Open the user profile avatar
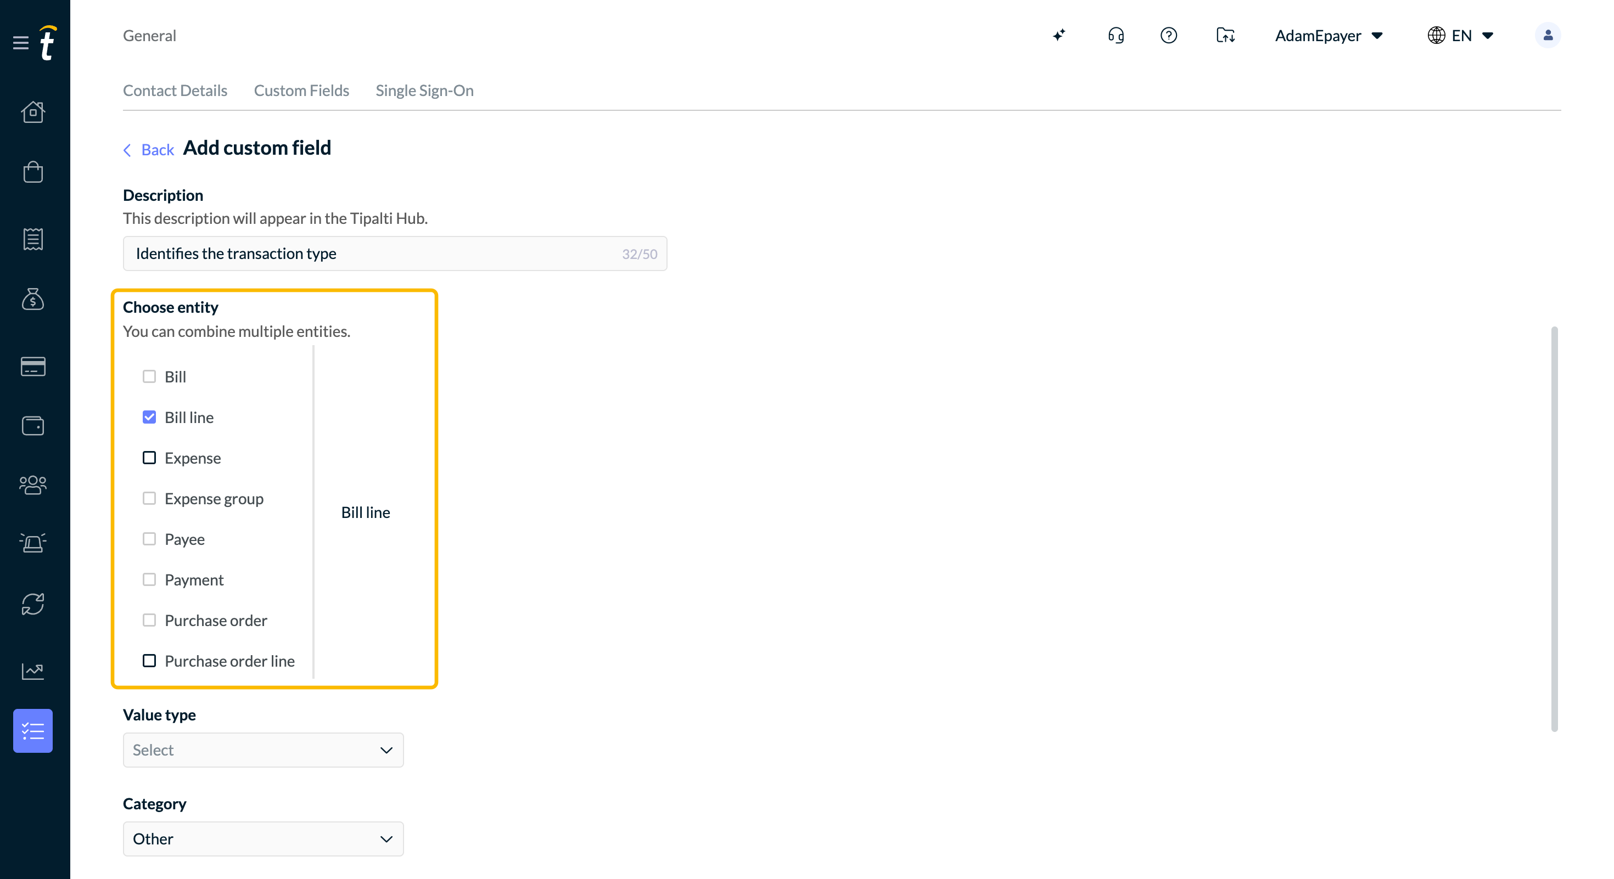1614x879 pixels. pyautogui.click(x=1548, y=35)
